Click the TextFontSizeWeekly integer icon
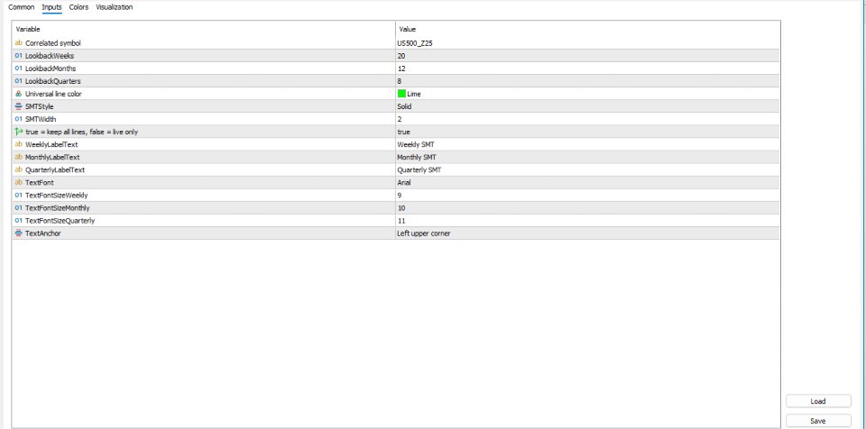 pos(19,196)
